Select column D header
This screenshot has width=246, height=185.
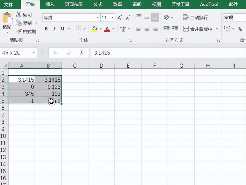point(101,66)
